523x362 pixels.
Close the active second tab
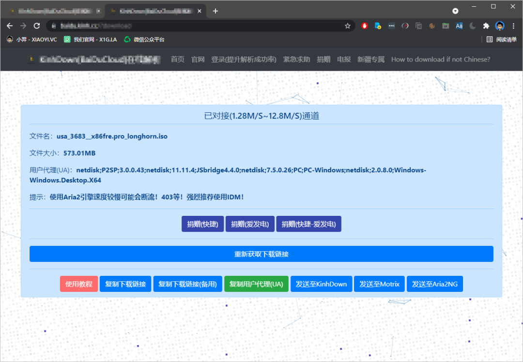coord(200,11)
